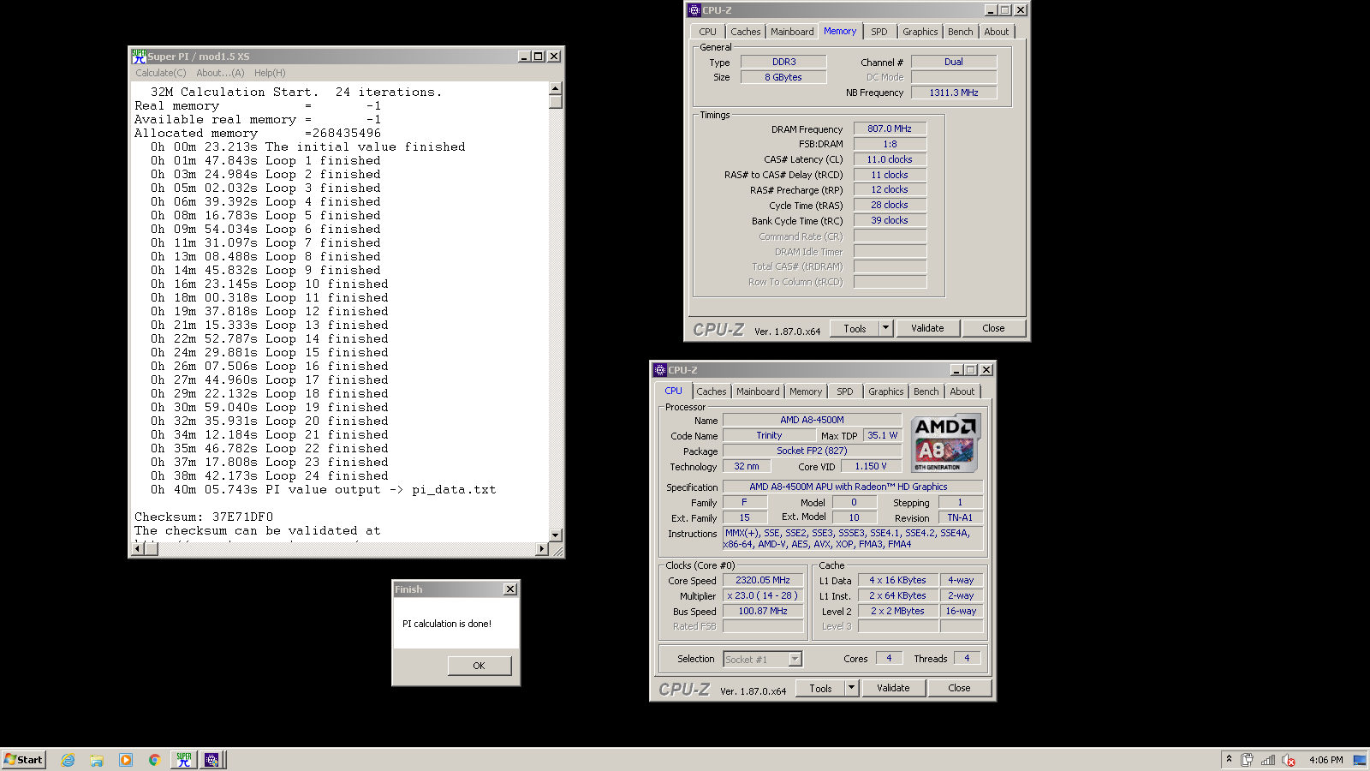Switch to Super PI taskbar button
This screenshot has height=771, width=1370.
184,760
